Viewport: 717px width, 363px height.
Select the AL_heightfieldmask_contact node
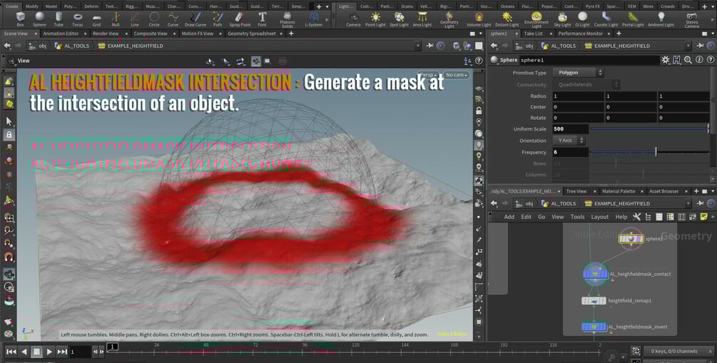(594, 273)
